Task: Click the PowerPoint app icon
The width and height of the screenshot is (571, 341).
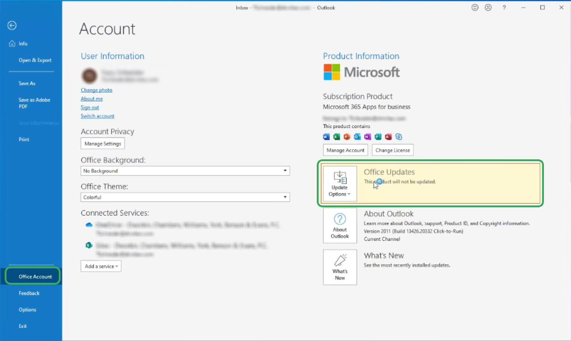Action: (x=347, y=137)
